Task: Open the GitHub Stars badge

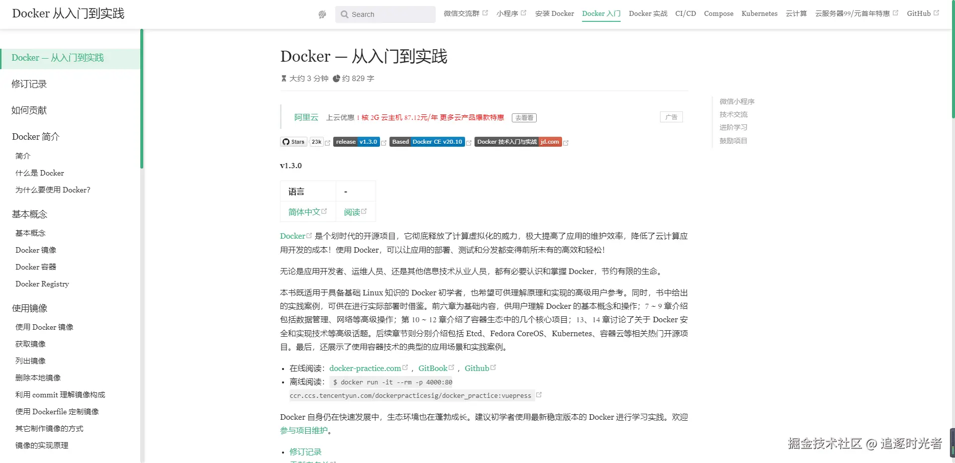Action: pyautogui.click(x=293, y=142)
